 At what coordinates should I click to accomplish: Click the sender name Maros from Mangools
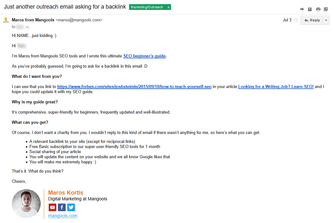coord(33,20)
